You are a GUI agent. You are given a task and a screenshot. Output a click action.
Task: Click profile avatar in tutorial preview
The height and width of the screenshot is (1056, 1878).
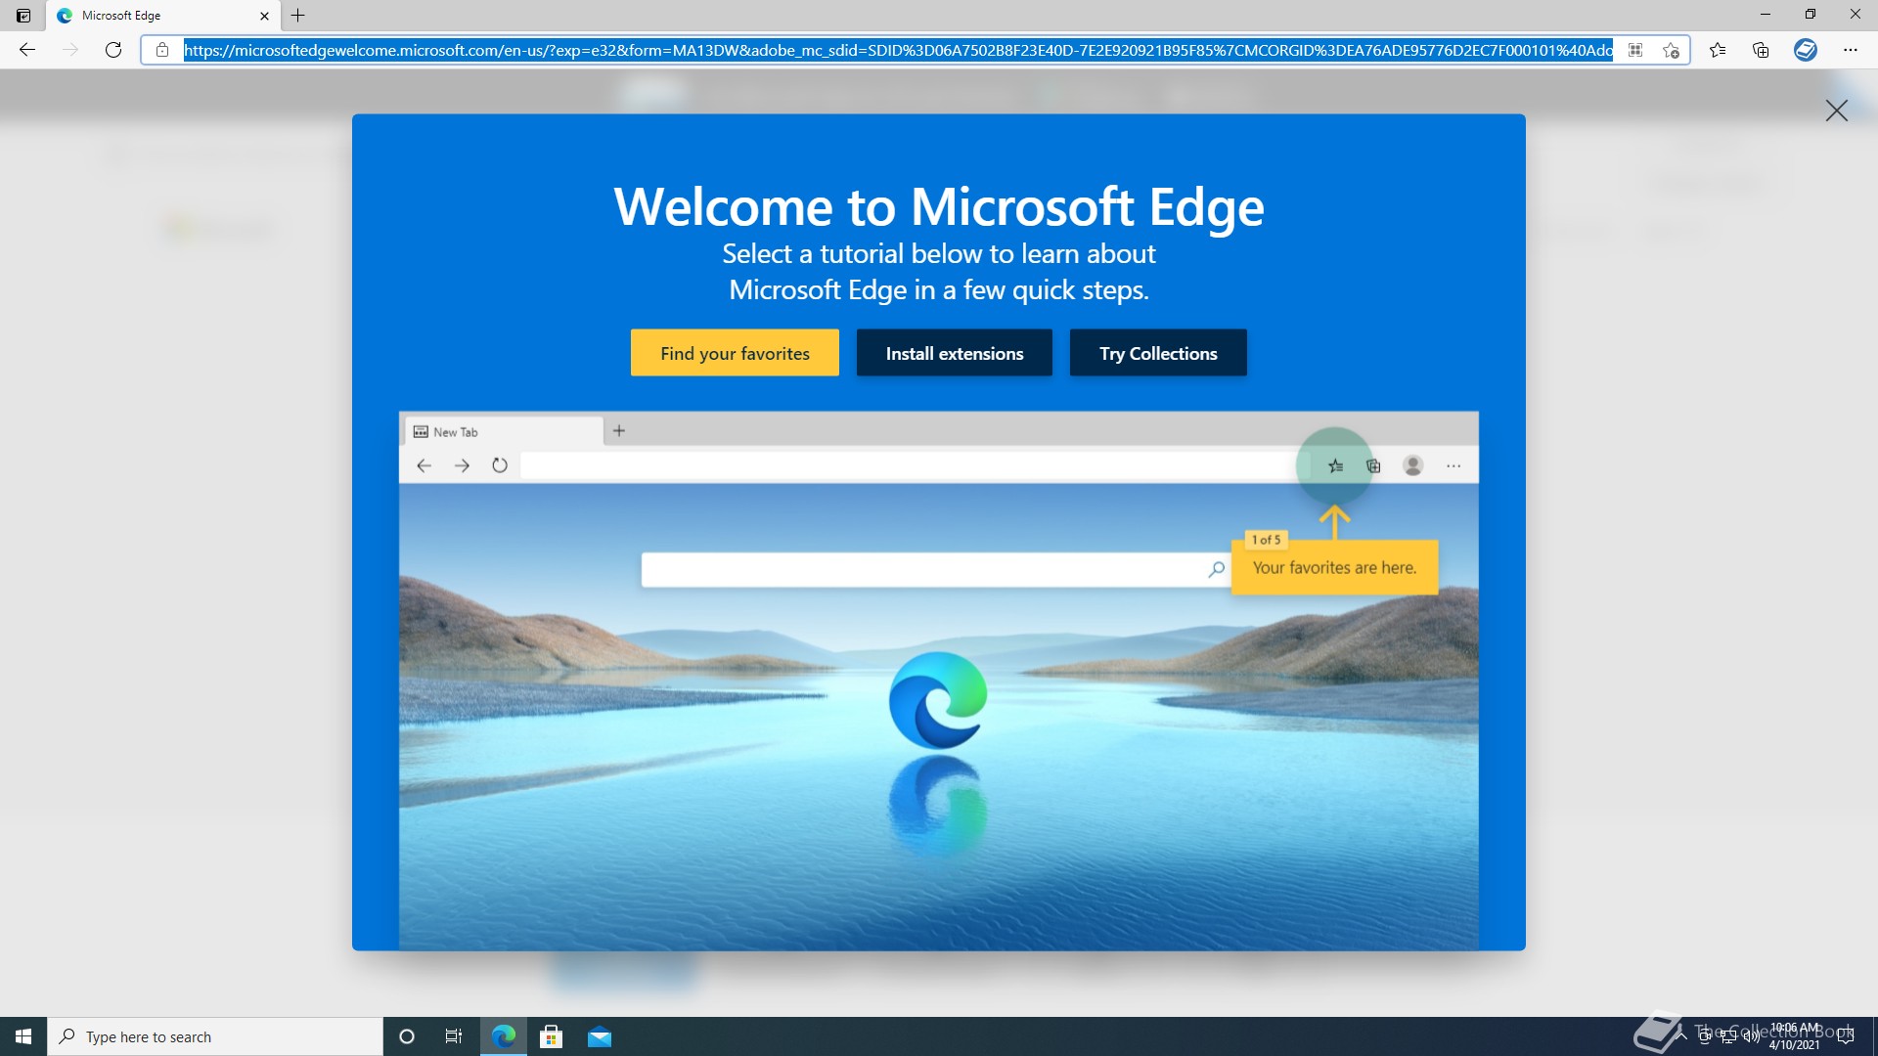click(x=1412, y=465)
